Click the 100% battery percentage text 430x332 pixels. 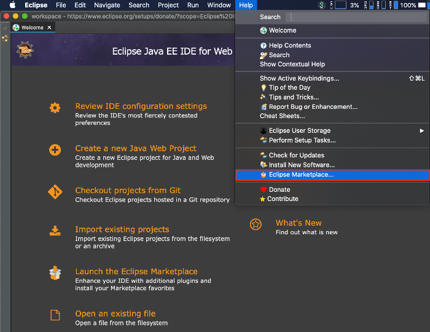408,5
